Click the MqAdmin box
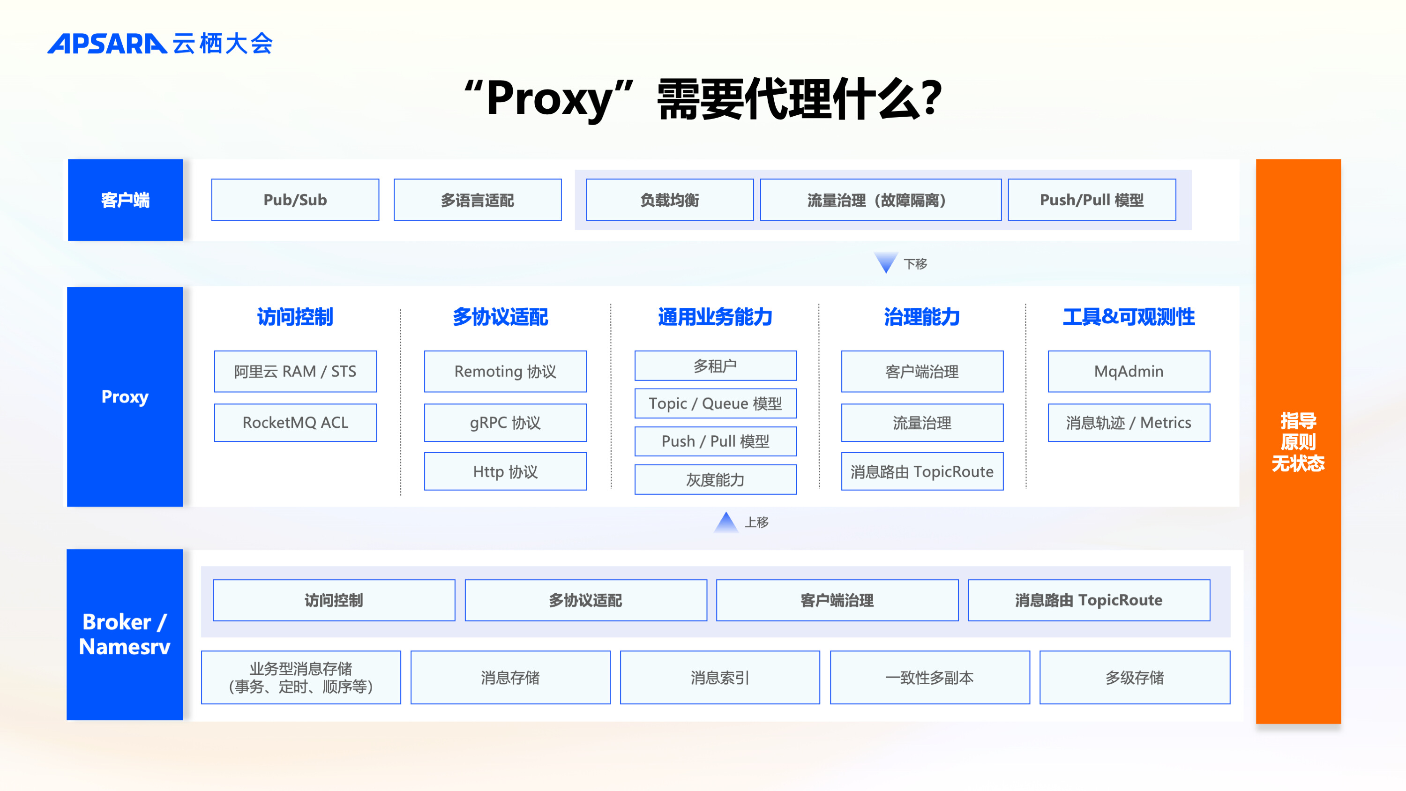Viewport: 1406px width, 791px height. 1128,371
